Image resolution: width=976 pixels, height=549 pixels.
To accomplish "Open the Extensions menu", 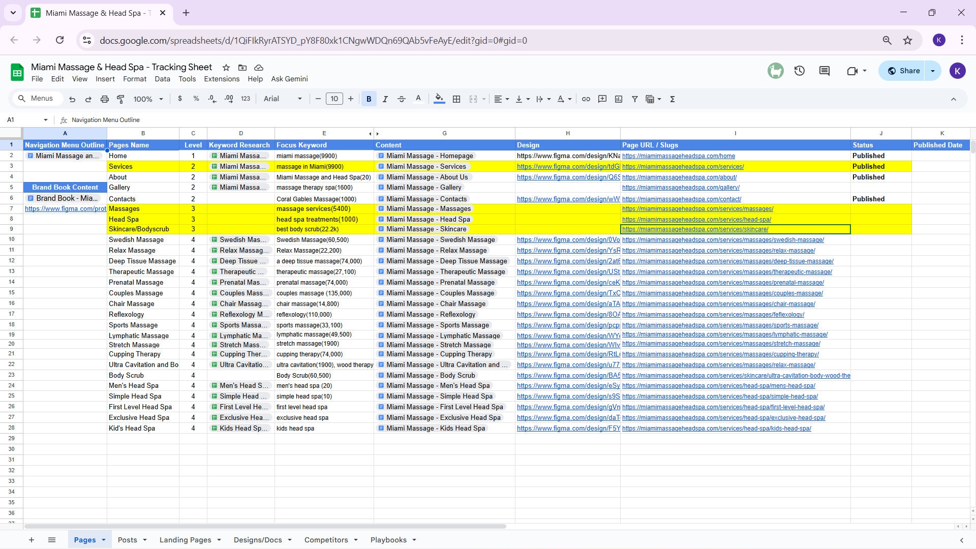I will (x=221, y=79).
